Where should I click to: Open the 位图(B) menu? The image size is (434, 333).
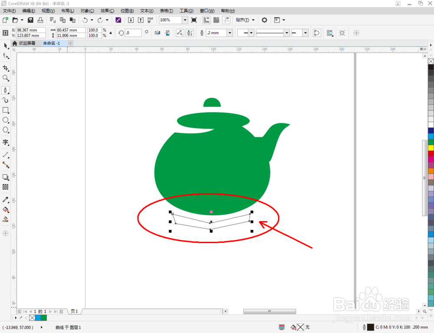127,11
